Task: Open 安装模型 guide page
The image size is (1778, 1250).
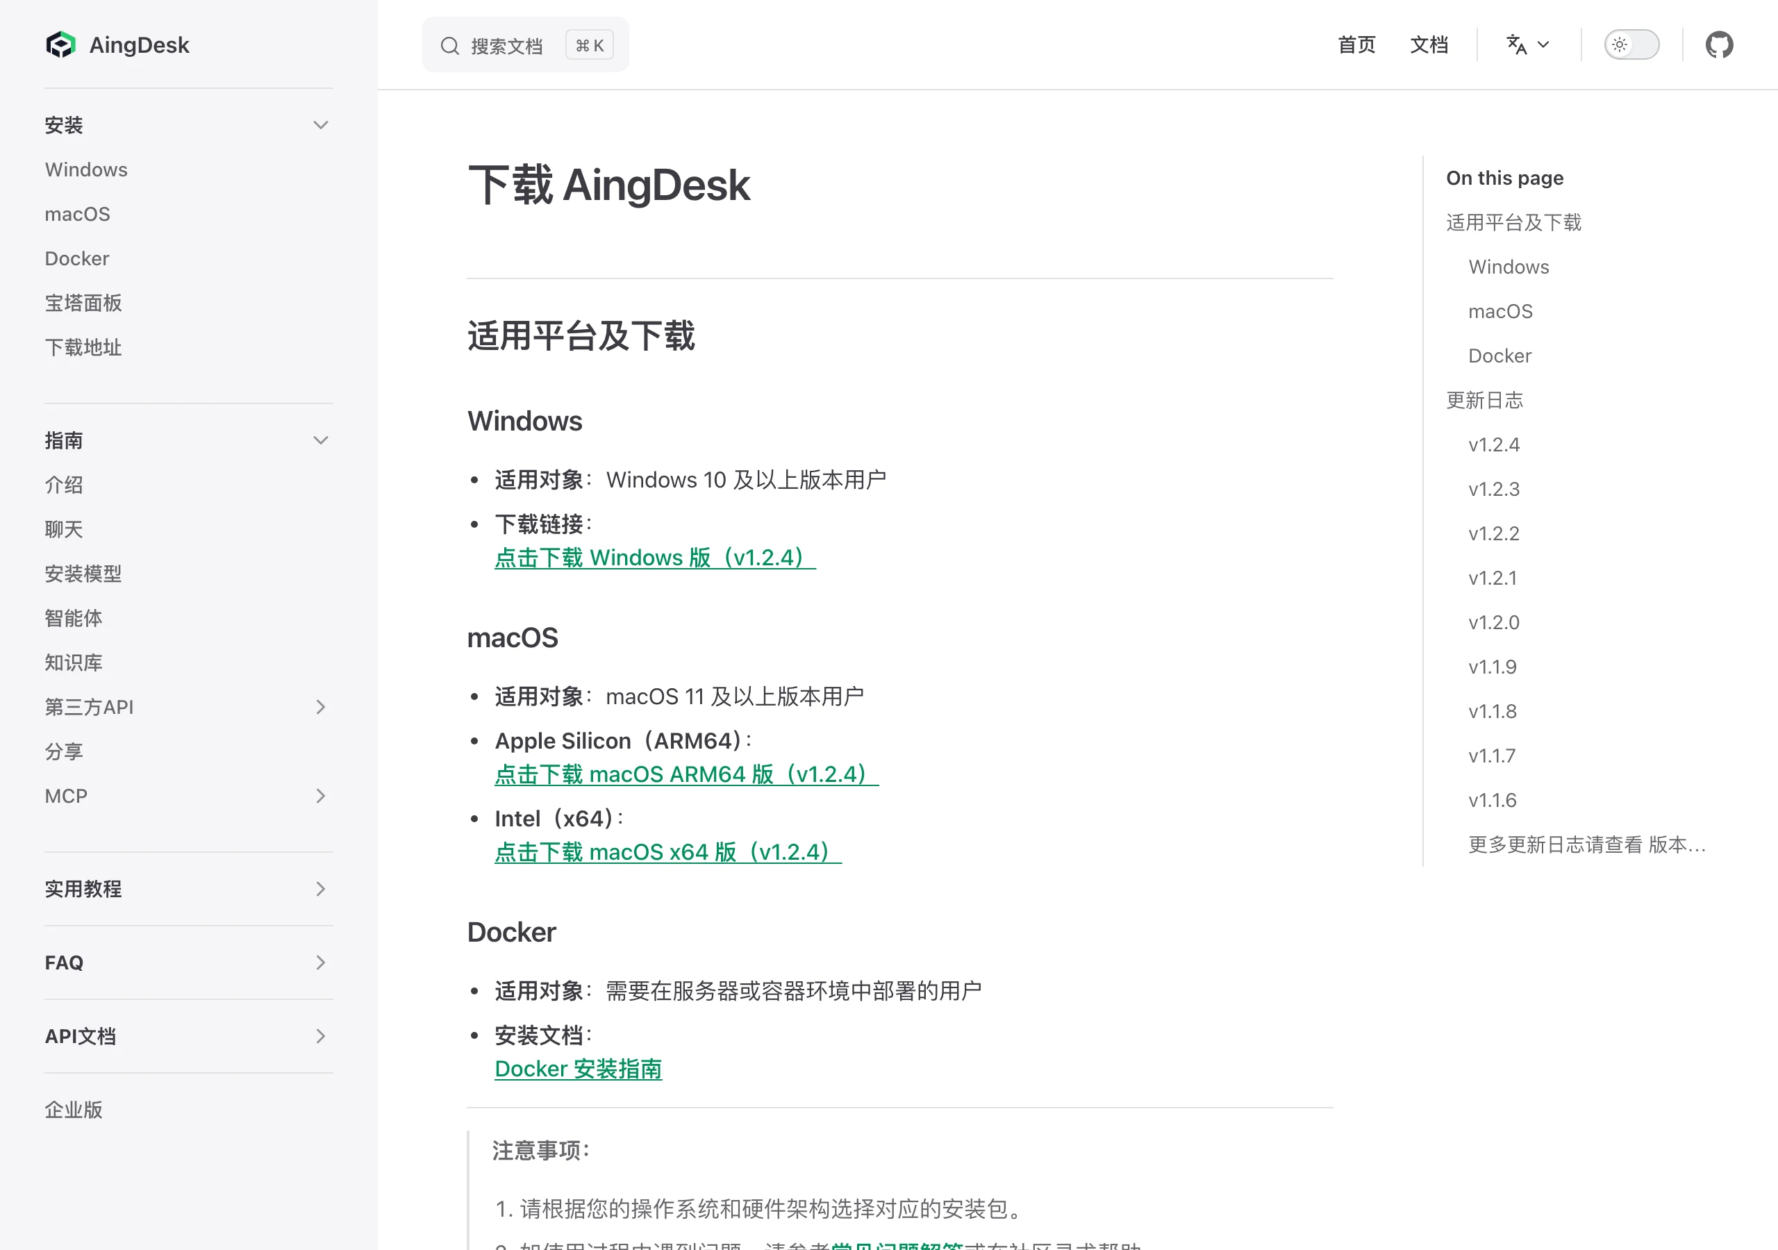Action: click(x=83, y=573)
